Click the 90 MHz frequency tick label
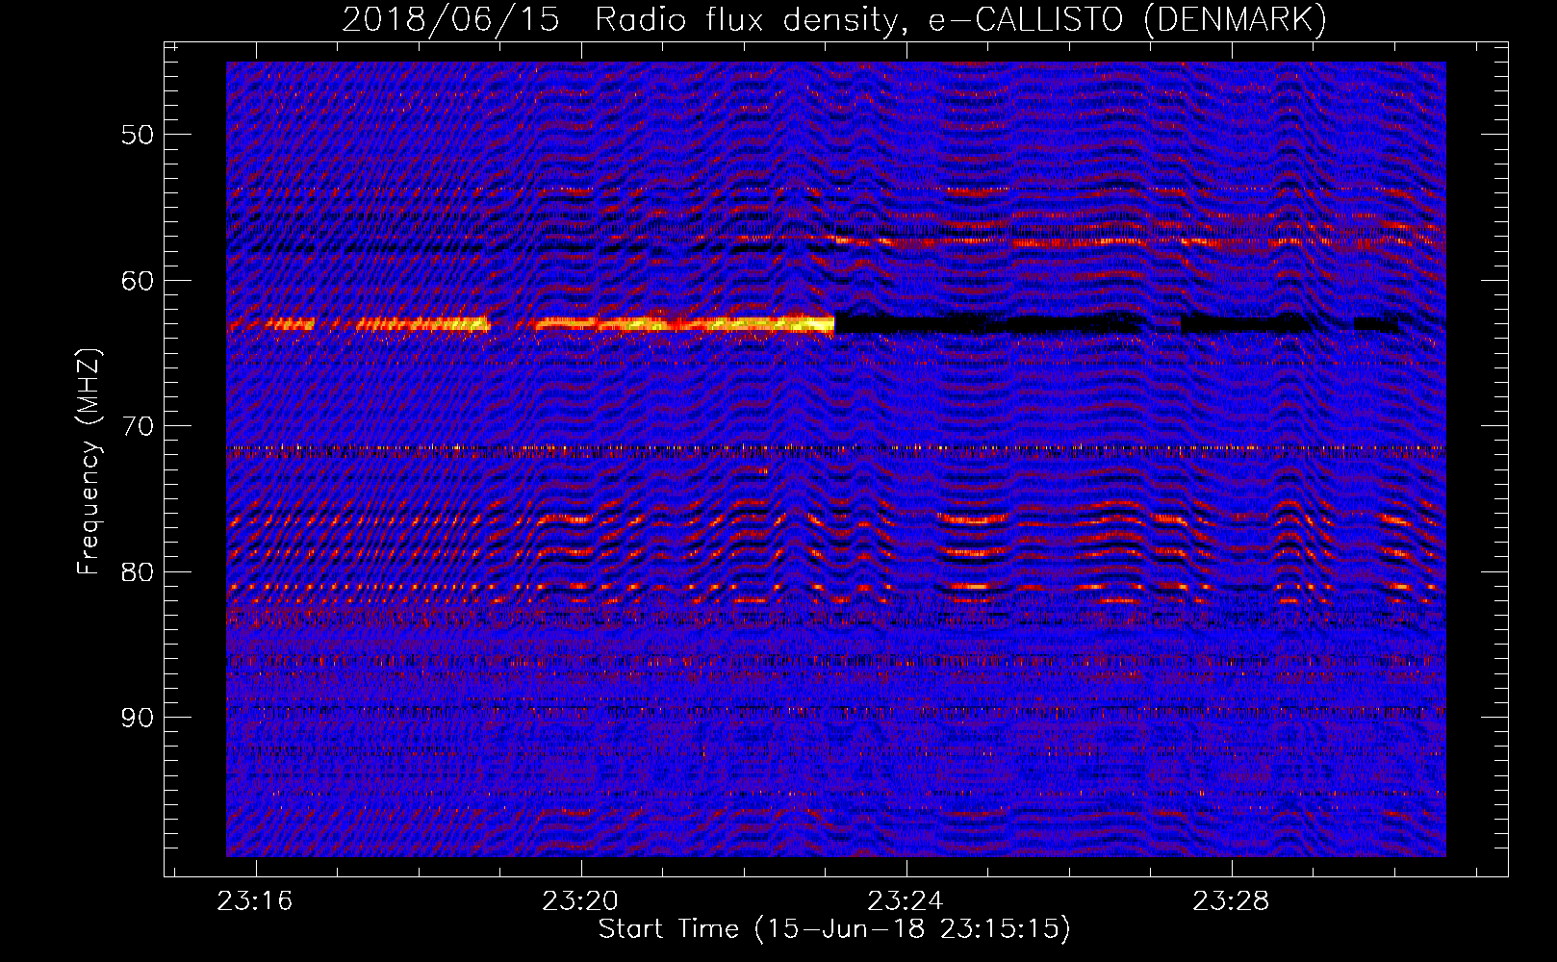 [x=138, y=718]
